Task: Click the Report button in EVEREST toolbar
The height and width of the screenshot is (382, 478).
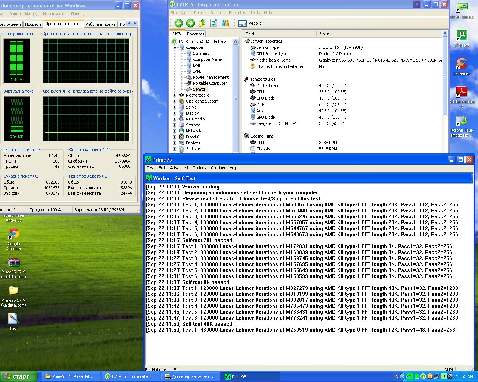Action: pyautogui.click(x=250, y=23)
